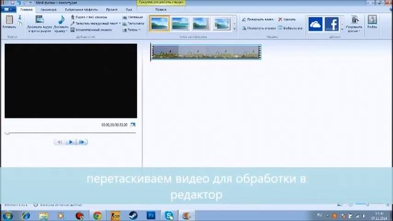Open Windows Start menu orb
The width and height of the screenshot is (393, 221).
click(7, 215)
